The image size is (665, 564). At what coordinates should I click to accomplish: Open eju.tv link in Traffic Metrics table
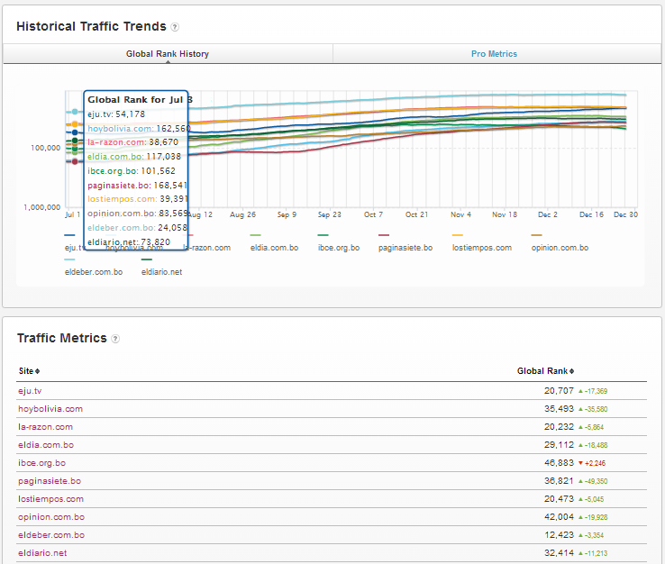[30, 391]
